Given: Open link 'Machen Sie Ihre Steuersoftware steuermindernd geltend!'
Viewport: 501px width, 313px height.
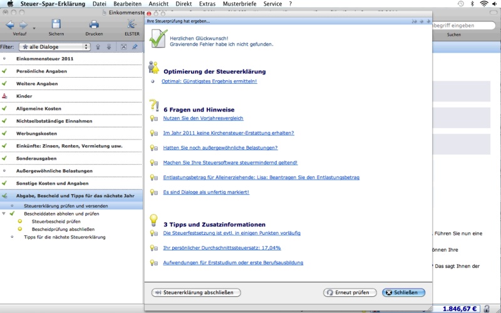Looking at the screenshot, I should (x=230, y=163).
